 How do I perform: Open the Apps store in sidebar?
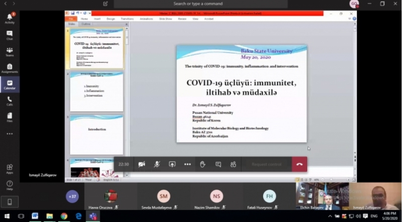[9, 169]
